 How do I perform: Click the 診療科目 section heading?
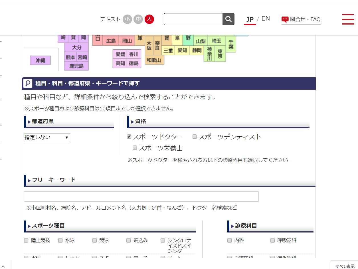tap(246, 226)
